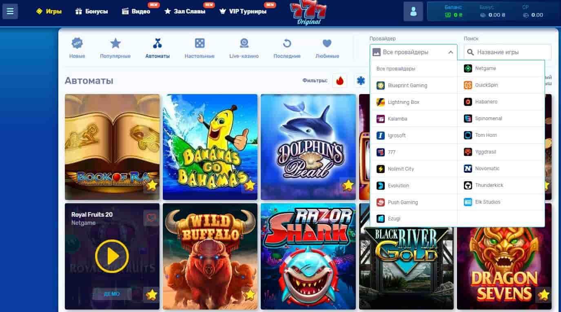Open the Любимые heart category
This screenshot has height=312, width=561.
pos(327,48)
